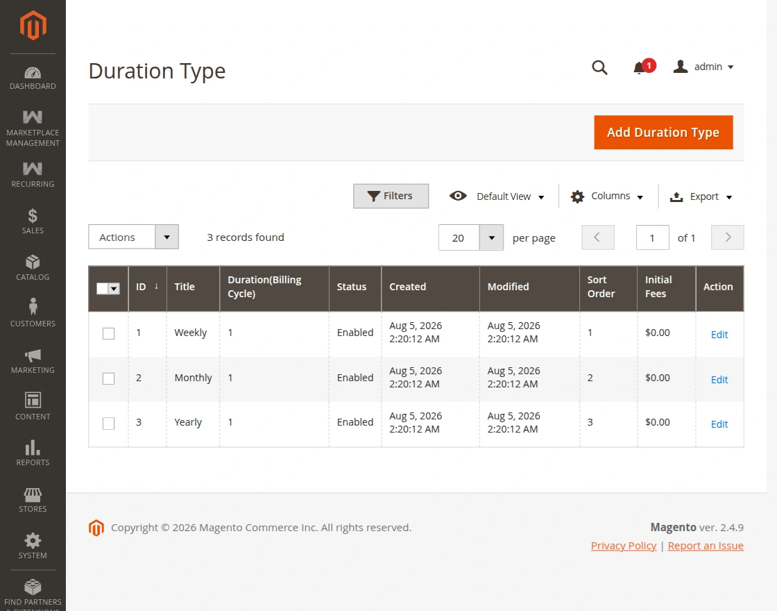Screen dimensions: 777x611
Task: Open the Reports menu
Action: [33, 453]
